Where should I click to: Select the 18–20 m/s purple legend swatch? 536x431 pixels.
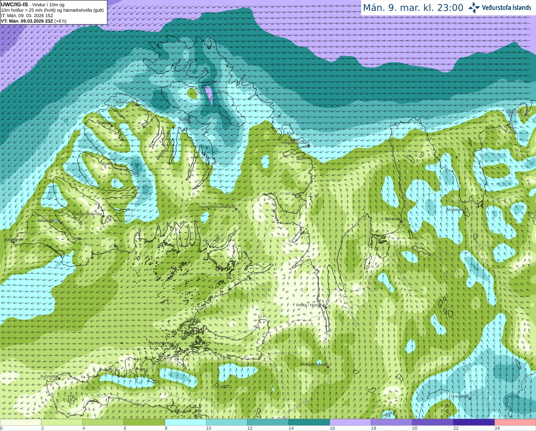(392, 422)
